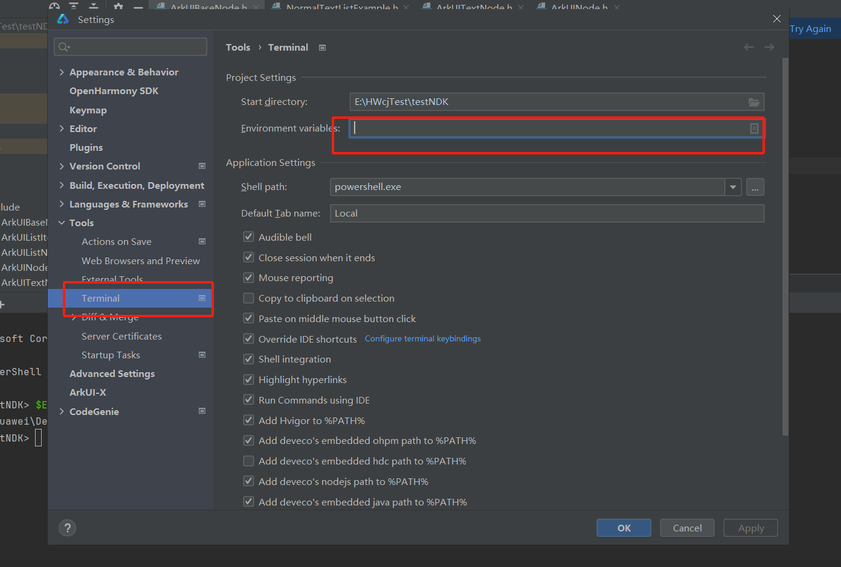Click the project icon next to CodeGenie
Image resolution: width=841 pixels, height=567 pixels.
pos(202,411)
